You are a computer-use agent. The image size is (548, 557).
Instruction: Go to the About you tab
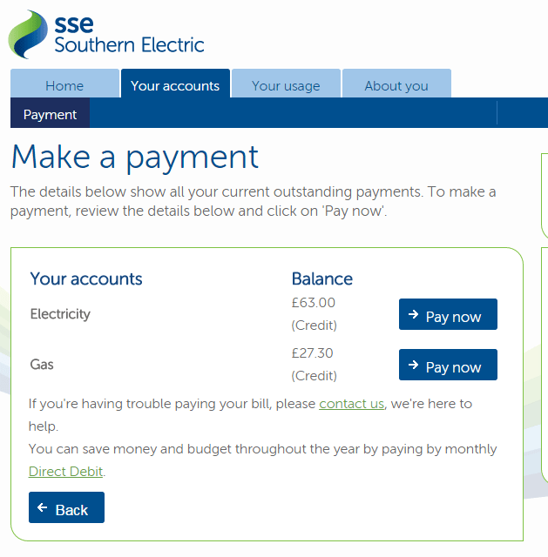click(x=396, y=85)
